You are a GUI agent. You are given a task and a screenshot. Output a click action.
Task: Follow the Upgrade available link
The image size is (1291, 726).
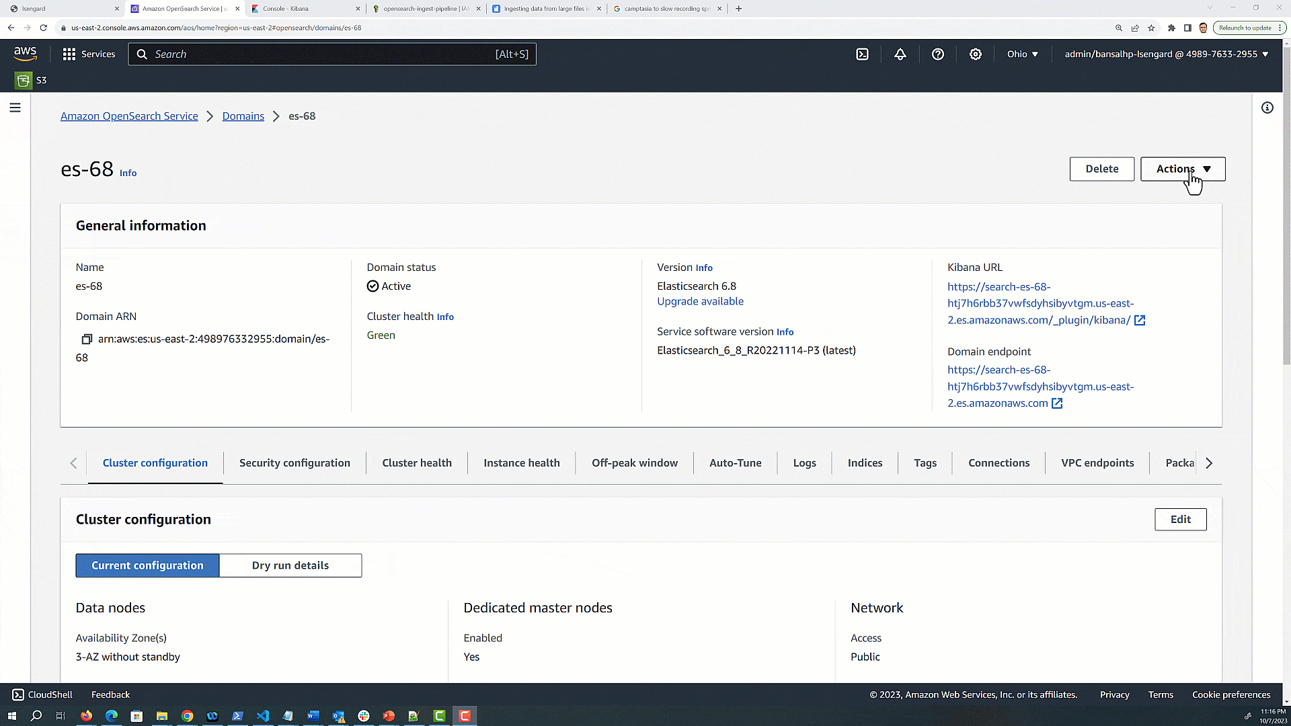pos(700,302)
